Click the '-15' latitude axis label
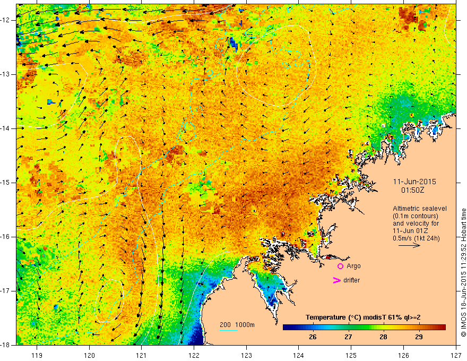Viewport: 467px width, 361px height. click(5, 183)
